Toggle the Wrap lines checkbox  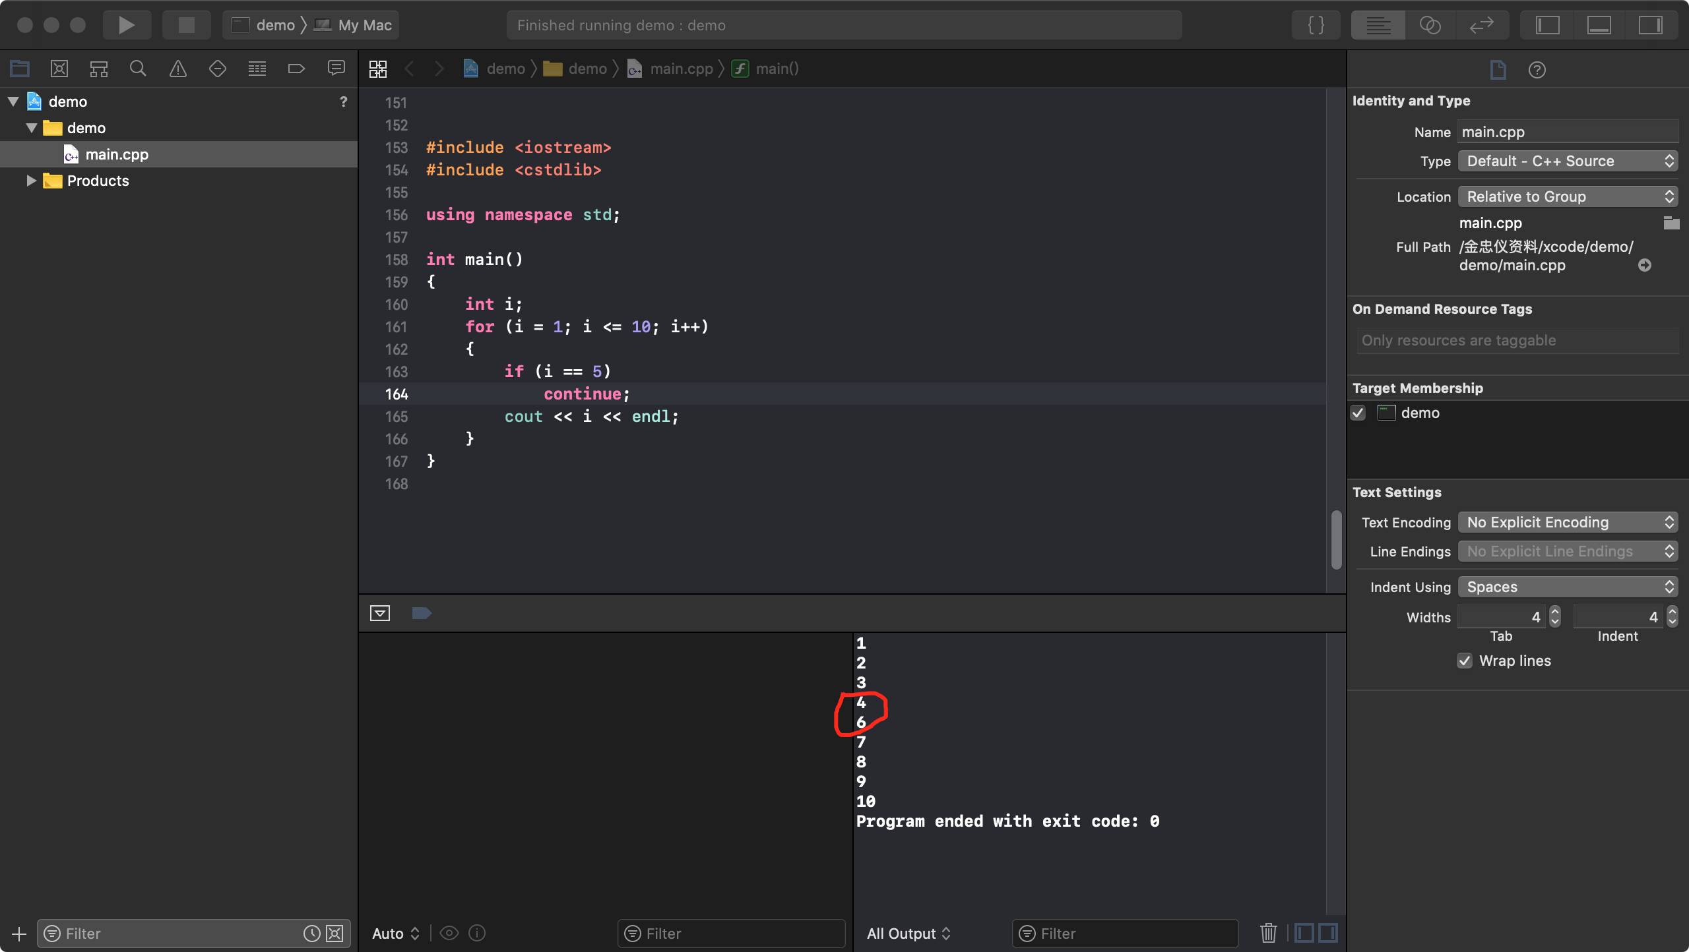coord(1465,661)
